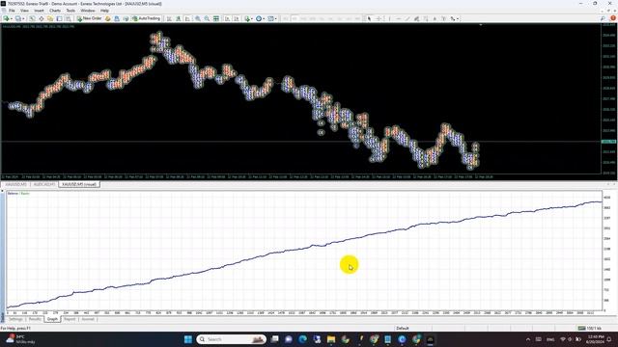This screenshot has height=347, width=618.
Task: Zoom out on the chart
Action: pos(207,18)
